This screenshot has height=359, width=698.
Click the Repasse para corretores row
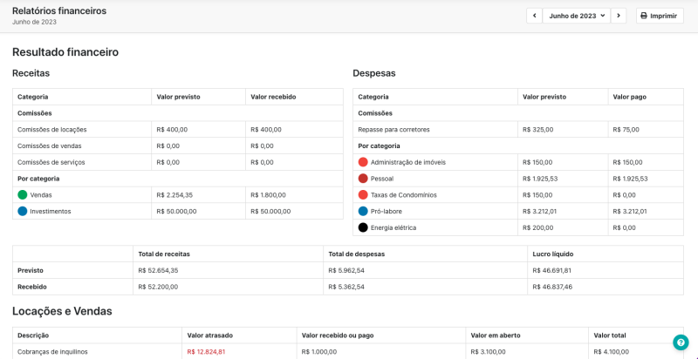click(x=393, y=129)
